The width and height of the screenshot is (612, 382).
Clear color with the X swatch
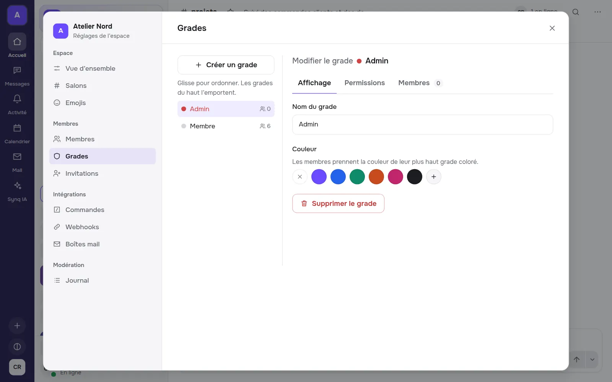300,177
